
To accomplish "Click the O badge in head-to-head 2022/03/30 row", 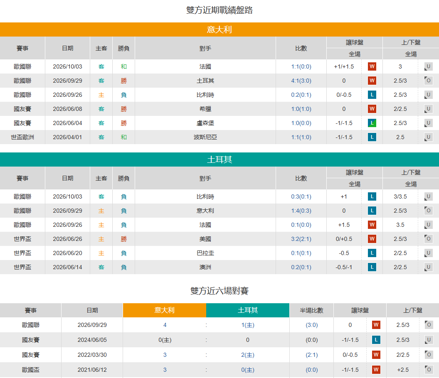I will (x=429, y=355).
